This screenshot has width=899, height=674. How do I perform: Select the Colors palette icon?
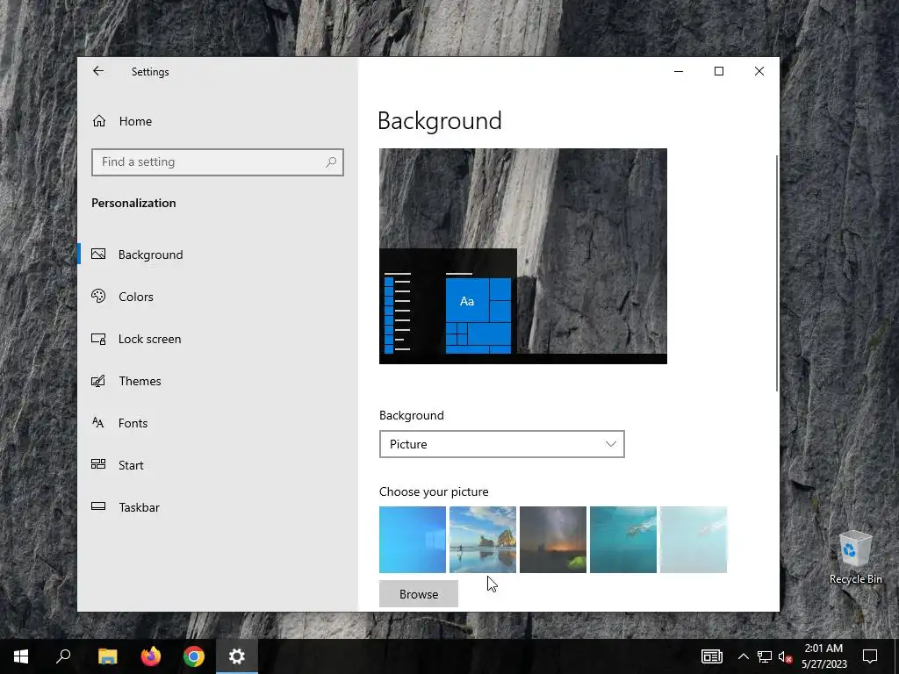[x=98, y=297]
